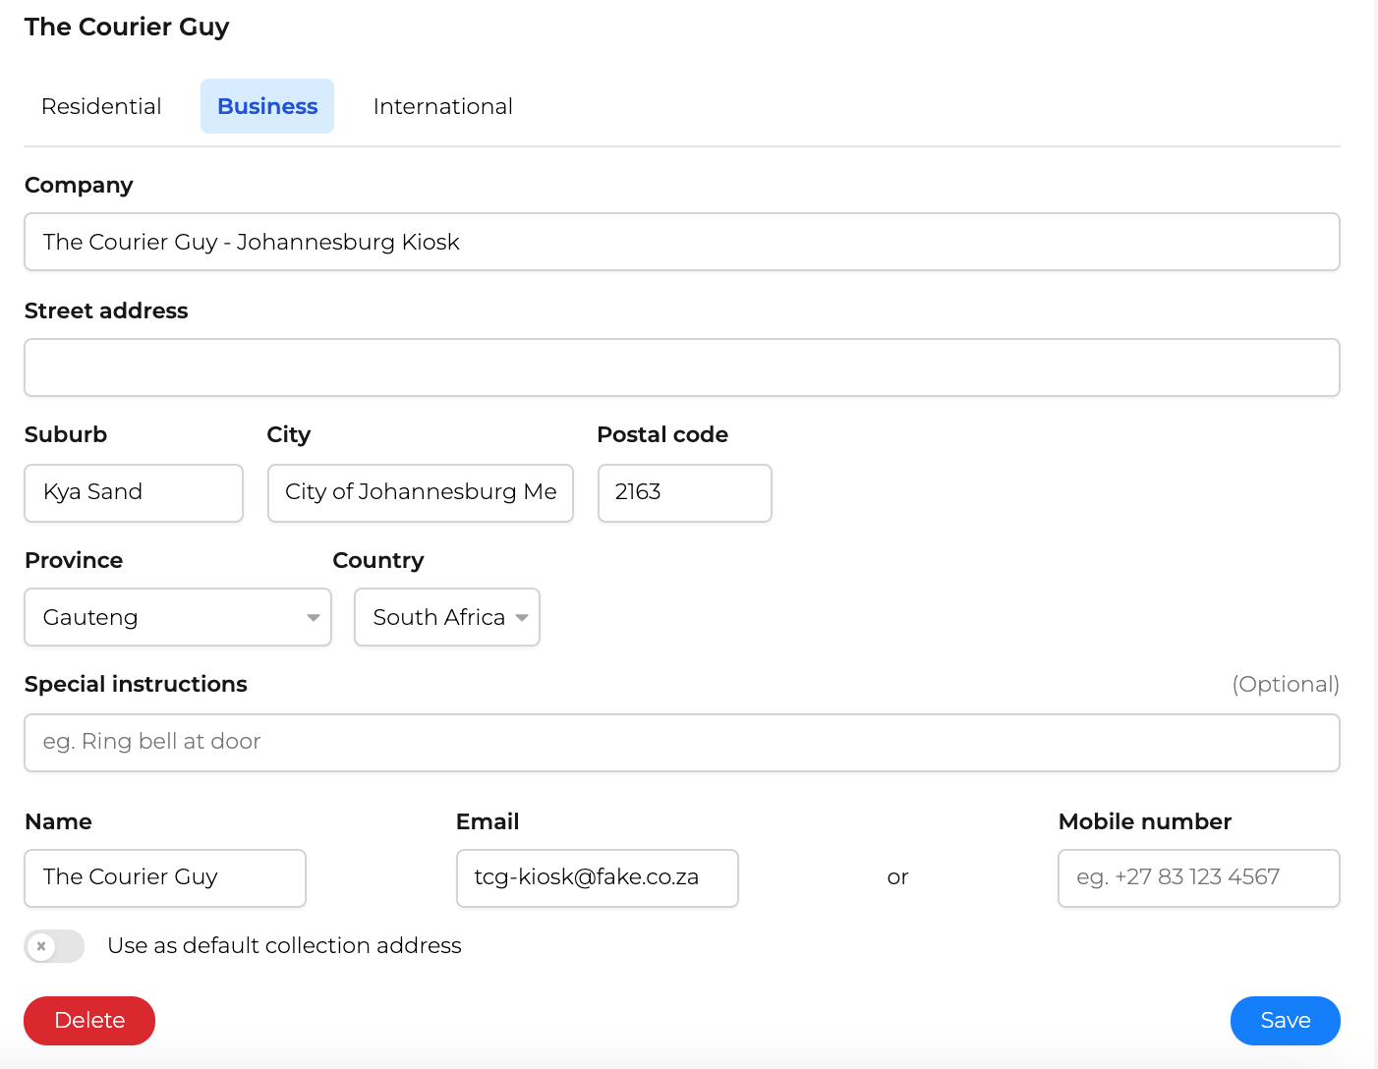The height and width of the screenshot is (1069, 1378).
Task: Click the Email label
Action: 488,821
